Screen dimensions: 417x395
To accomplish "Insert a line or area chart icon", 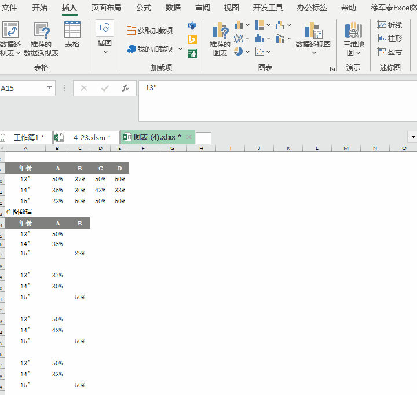I will click(239, 38).
